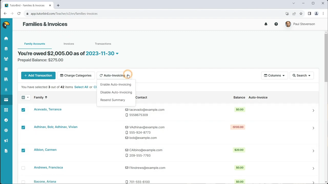Screen dimensions: 328x184
Task: Switch to the Invoices tab
Action: [69, 44]
